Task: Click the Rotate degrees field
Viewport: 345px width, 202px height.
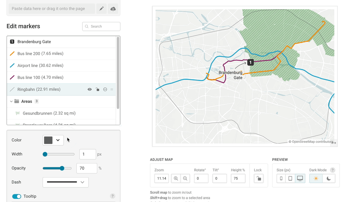Action: click(201, 178)
